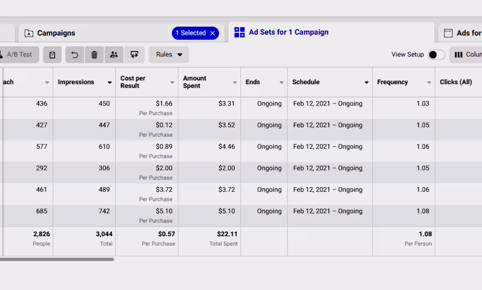This screenshot has height=290, width=482.
Task: Switch to the Ad Sets for 1 Campaign tab
Action: tap(288, 32)
